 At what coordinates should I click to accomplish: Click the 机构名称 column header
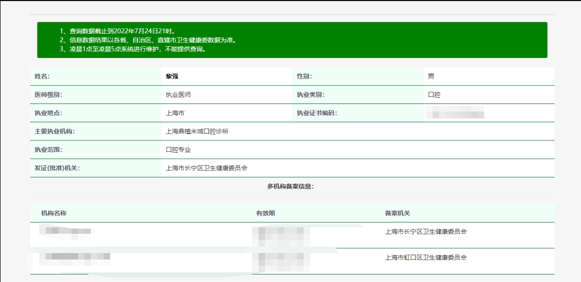pyautogui.click(x=54, y=213)
